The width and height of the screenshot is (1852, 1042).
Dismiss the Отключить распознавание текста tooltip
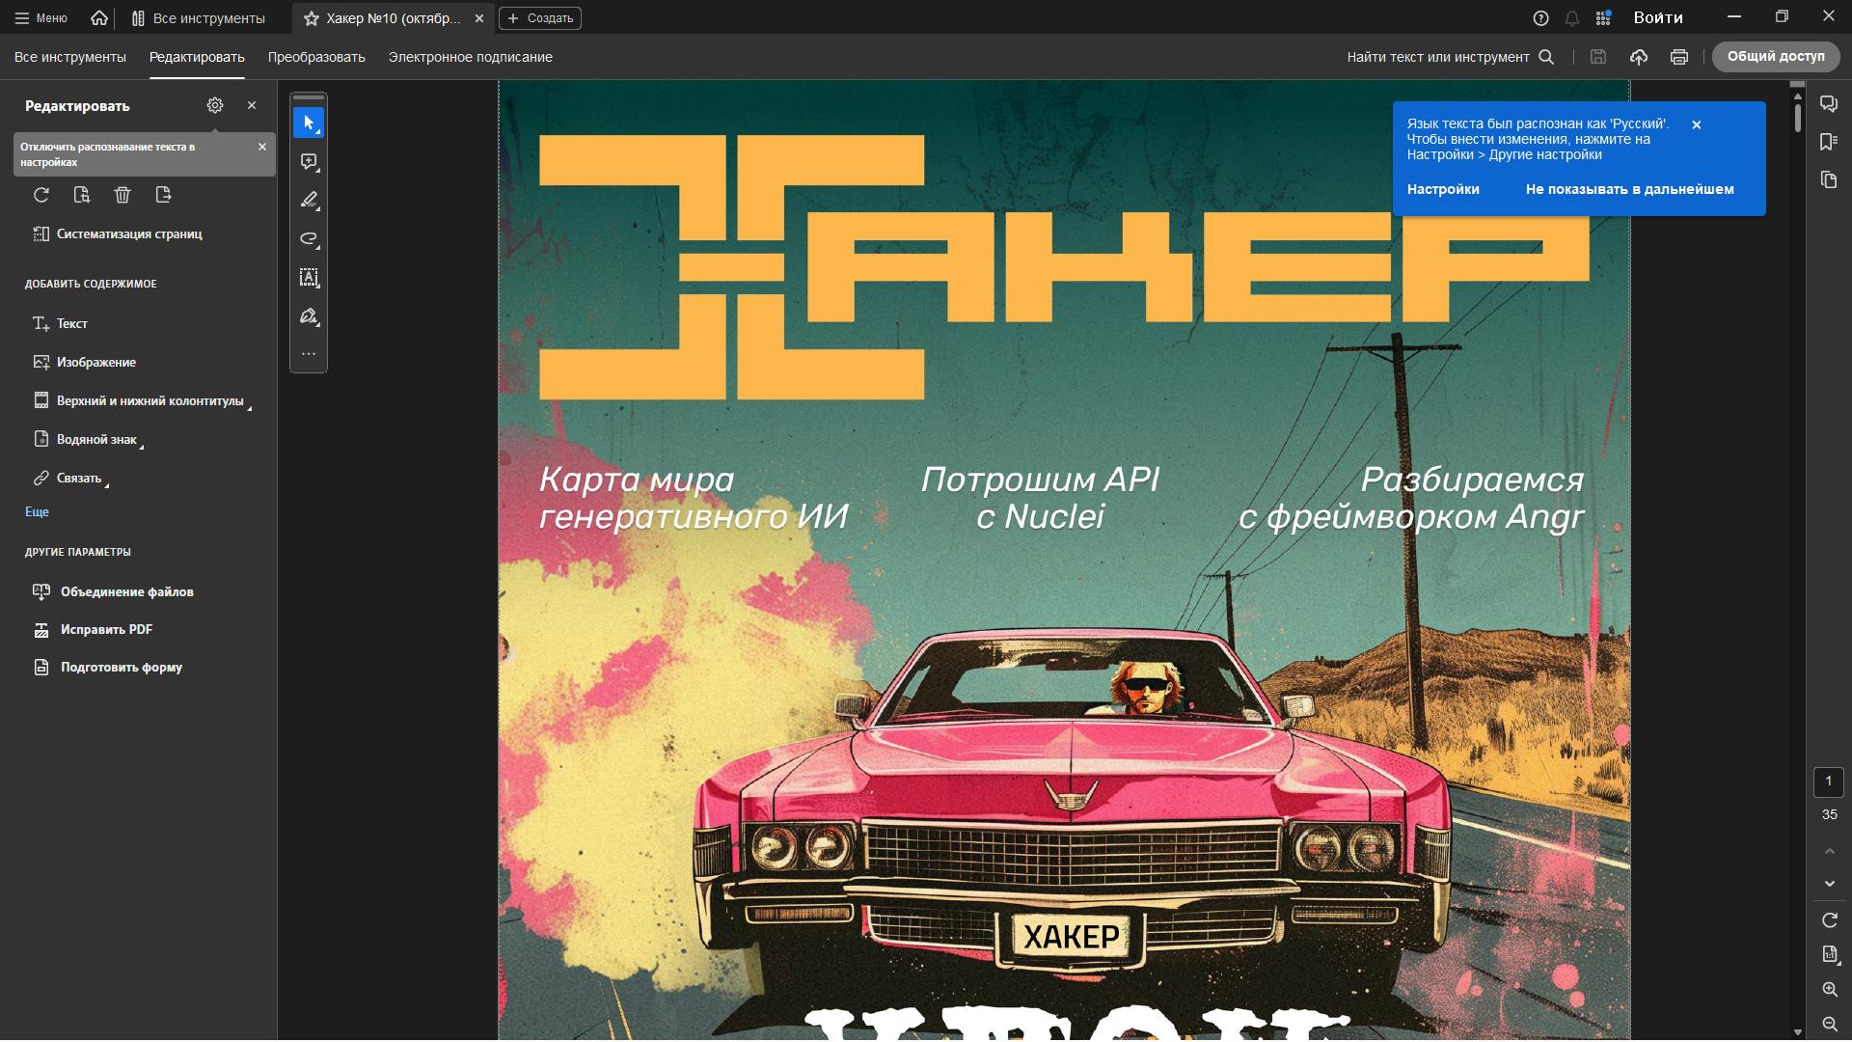click(x=261, y=147)
